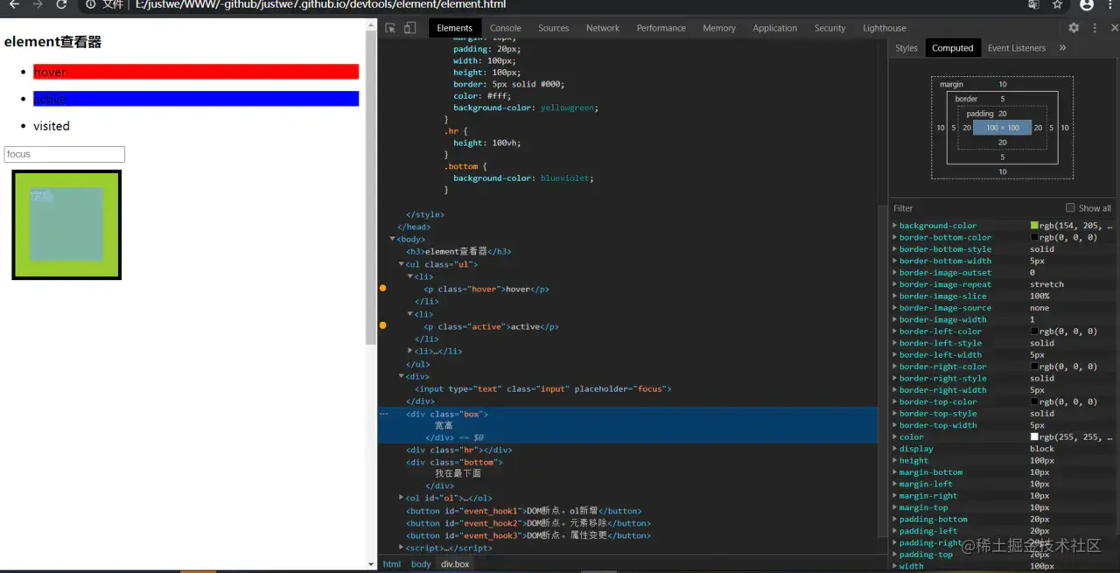Select the Elements tab
Image resolution: width=1120 pixels, height=573 pixels.
(454, 28)
